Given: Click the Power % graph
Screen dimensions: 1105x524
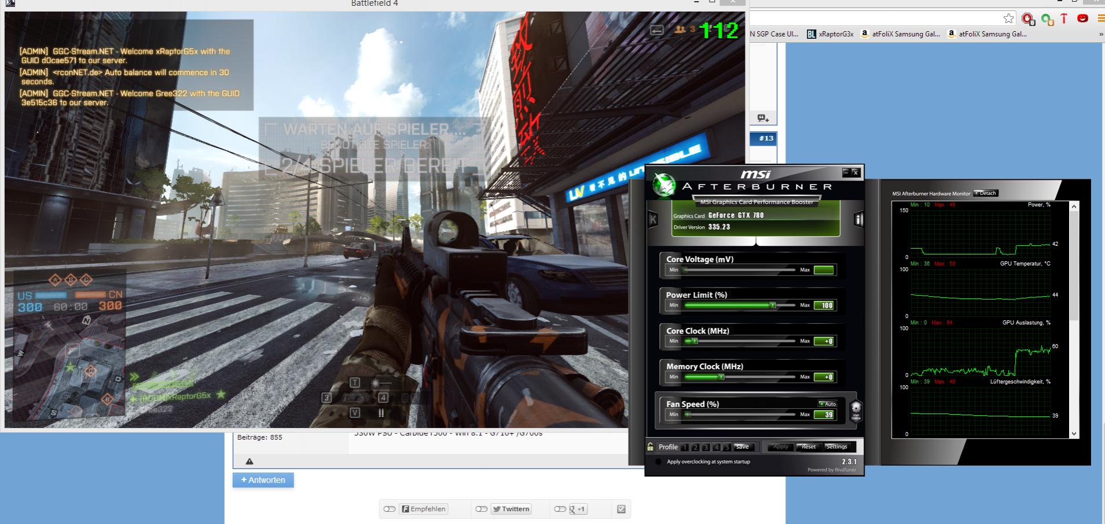Looking at the screenshot, I should point(981,234).
